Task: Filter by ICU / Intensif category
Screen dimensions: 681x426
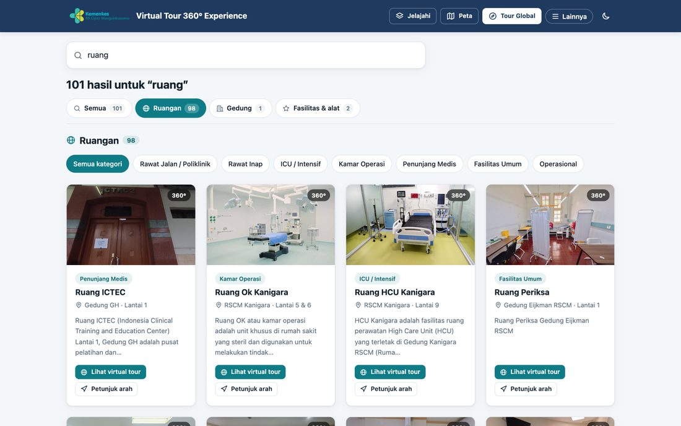Action: 300,163
